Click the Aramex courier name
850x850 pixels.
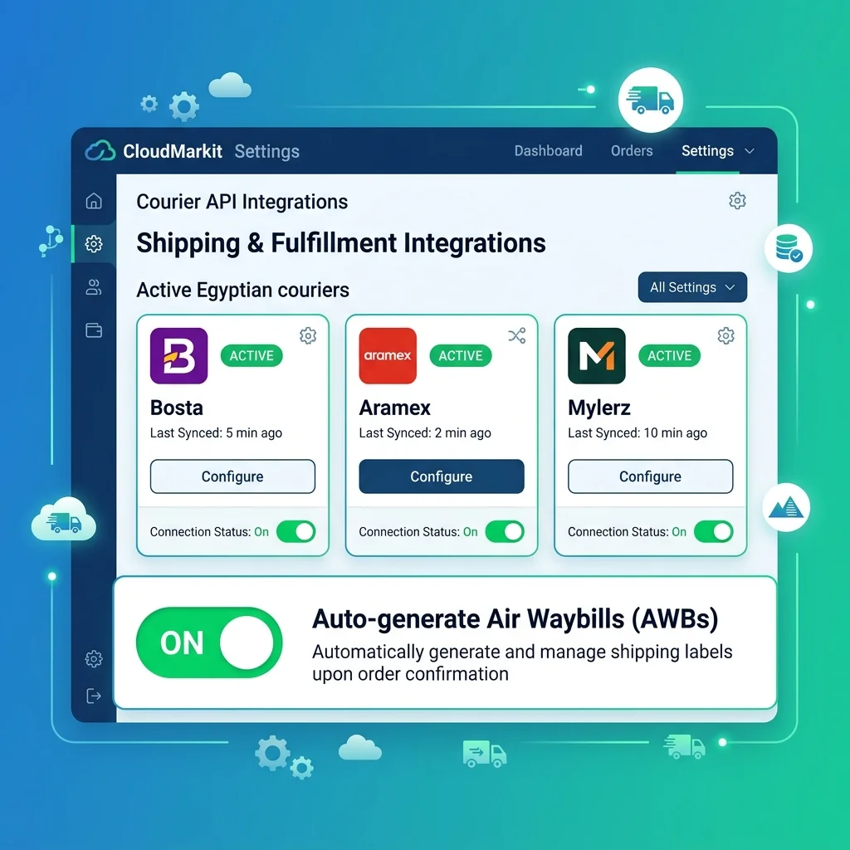click(394, 408)
